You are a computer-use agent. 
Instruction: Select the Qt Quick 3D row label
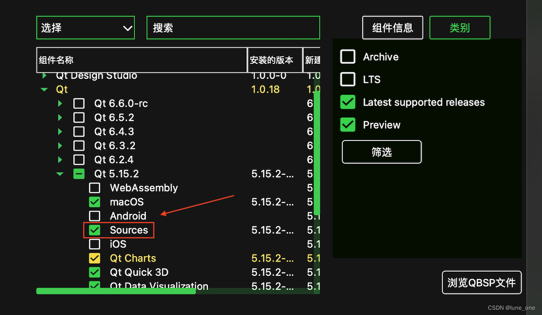[139, 272]
